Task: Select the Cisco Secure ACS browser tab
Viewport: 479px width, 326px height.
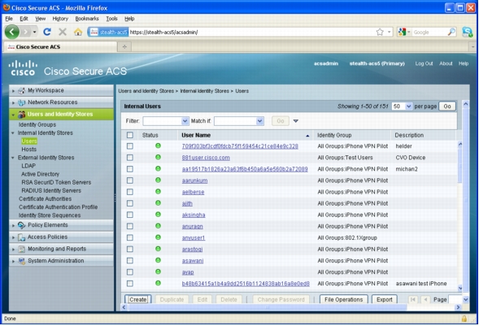Action: [60, 46]
